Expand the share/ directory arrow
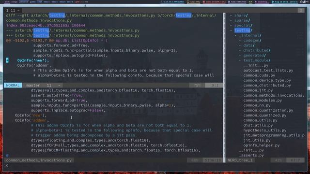This screenshot has height=174, width=310. 231,15
